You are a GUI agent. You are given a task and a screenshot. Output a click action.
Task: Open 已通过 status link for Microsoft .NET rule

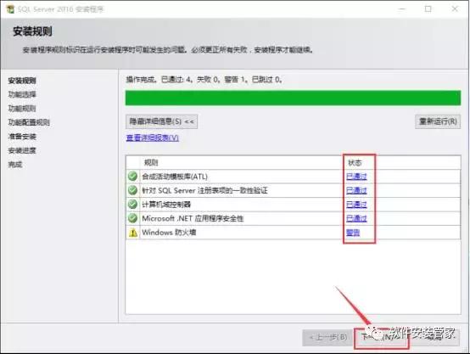(x=356, y=218)
